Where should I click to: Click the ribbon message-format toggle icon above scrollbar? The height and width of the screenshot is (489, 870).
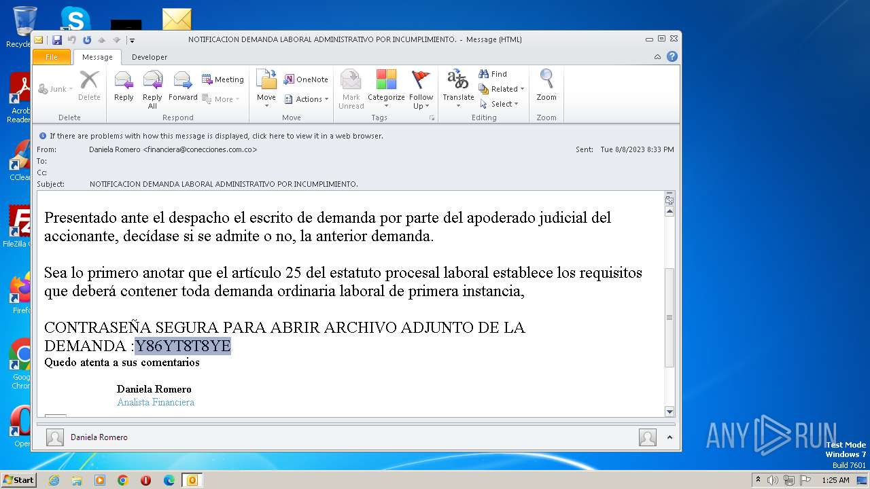[x=669, y=199]
